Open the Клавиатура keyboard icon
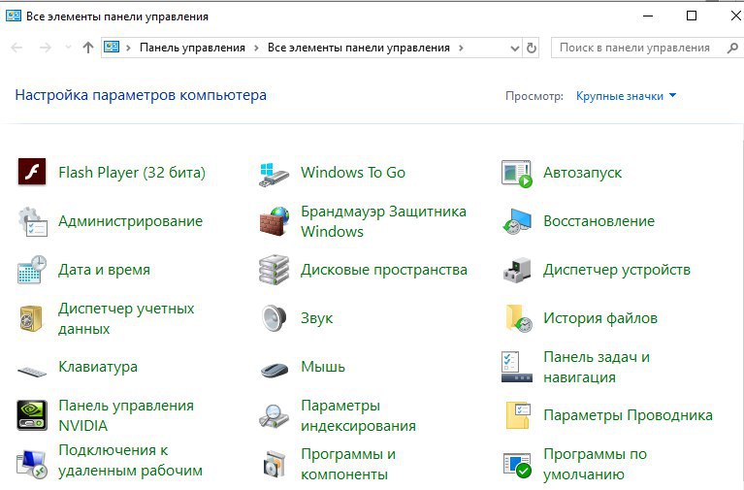The height and width of the screenshot is (490, 744). (32, 371)
